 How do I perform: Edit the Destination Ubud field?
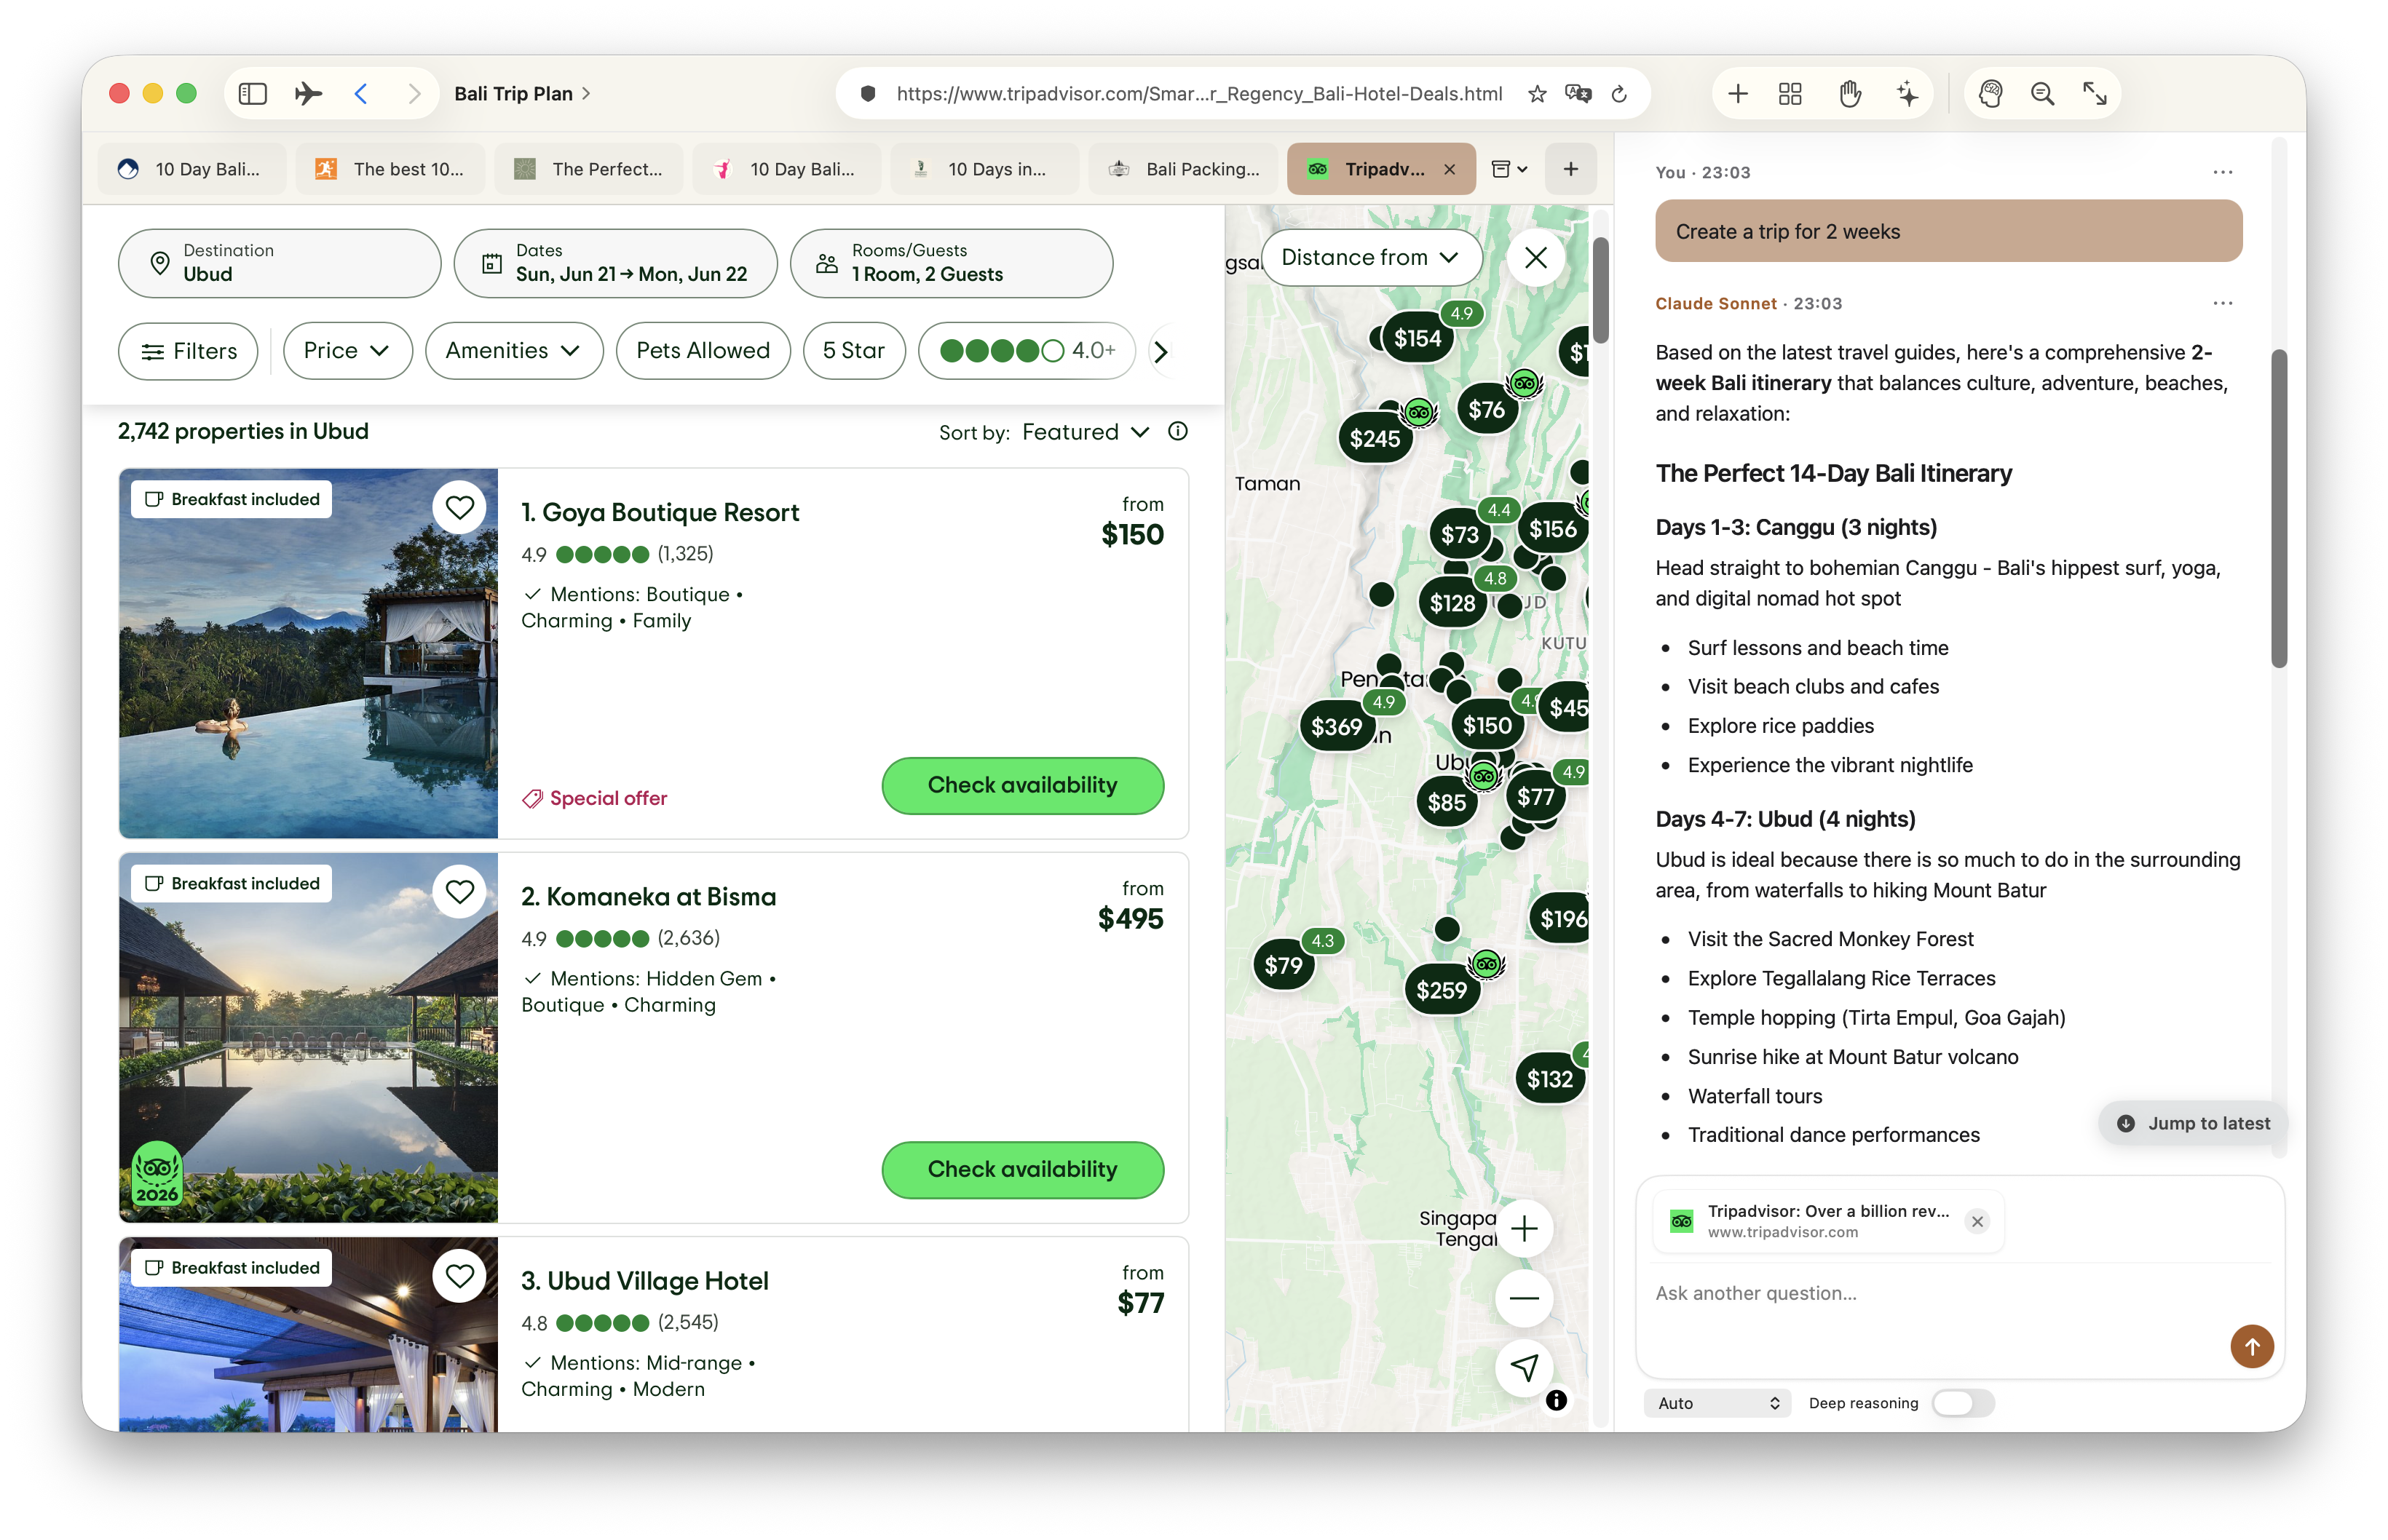[279, 263]
